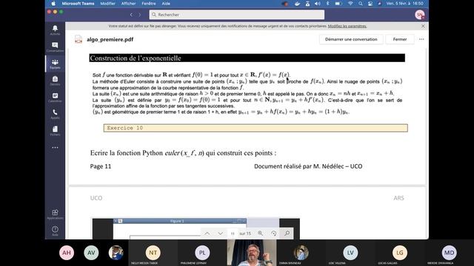Dismiss the do-not-disturb status banner
474x266 pixels.
(x=423, y=27)
